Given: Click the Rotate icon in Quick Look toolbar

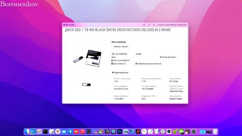Looking at the screenshot, I should coord(149,25).
